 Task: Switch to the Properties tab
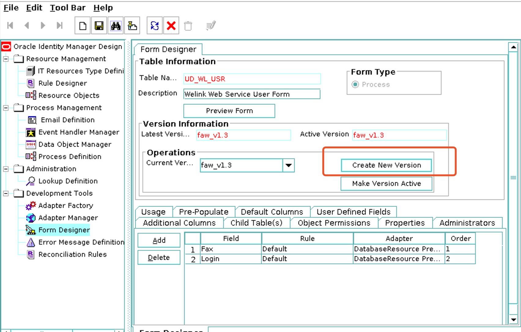click(x=405, y=223)
